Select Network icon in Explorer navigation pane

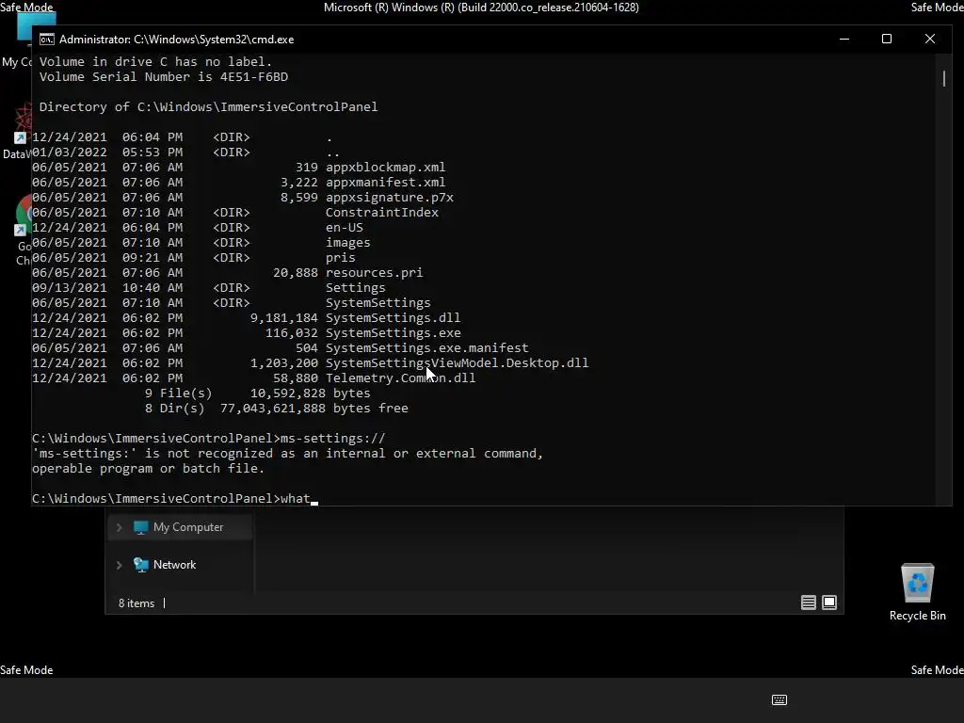pos(141,565)
